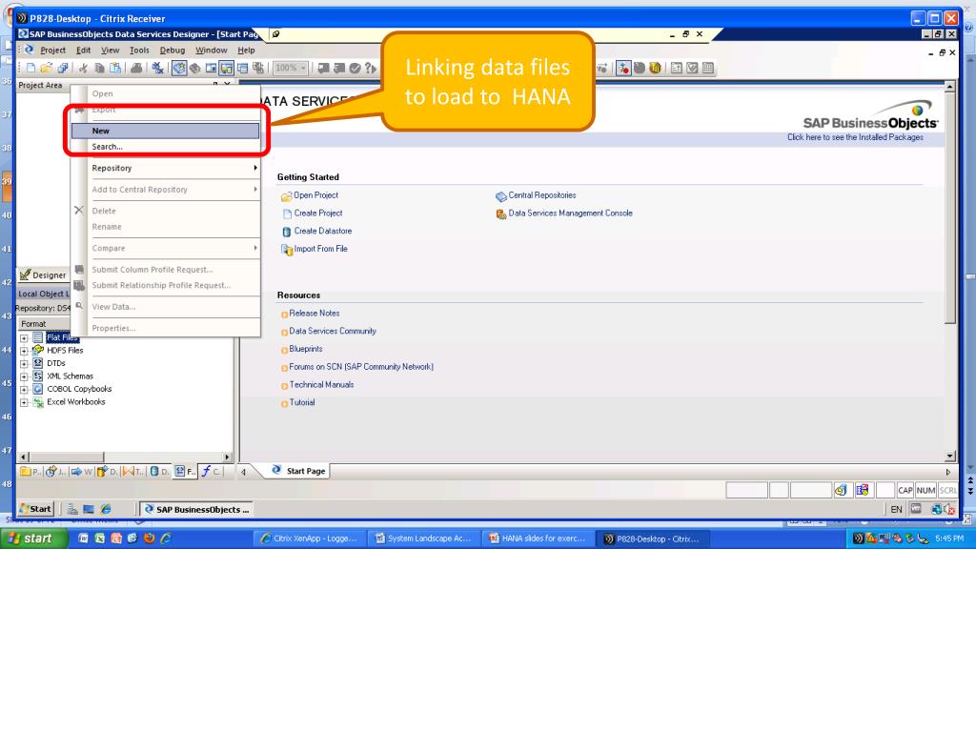The image size is (976, 732).
Task: Click the Cut scissors toolbar icon
Action: click(x=83, y=68)
